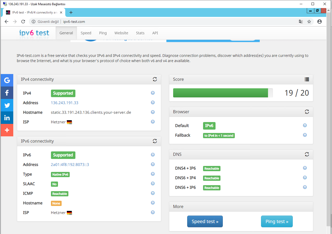Share page on Twitter sidebar icon
This screenshot has width=332, height=234.
[x=7, y=105]
